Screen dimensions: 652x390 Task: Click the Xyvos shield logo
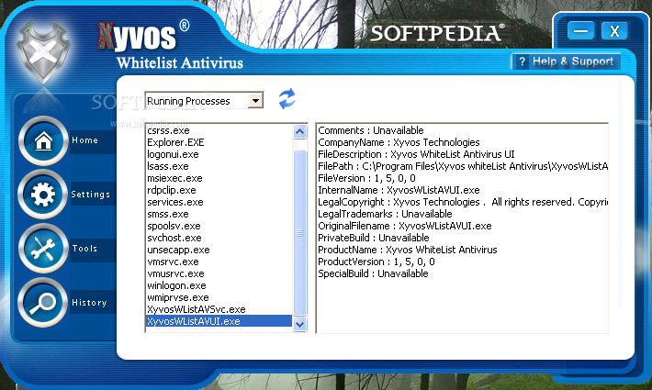pyautogui.click(x=43, y=52)
